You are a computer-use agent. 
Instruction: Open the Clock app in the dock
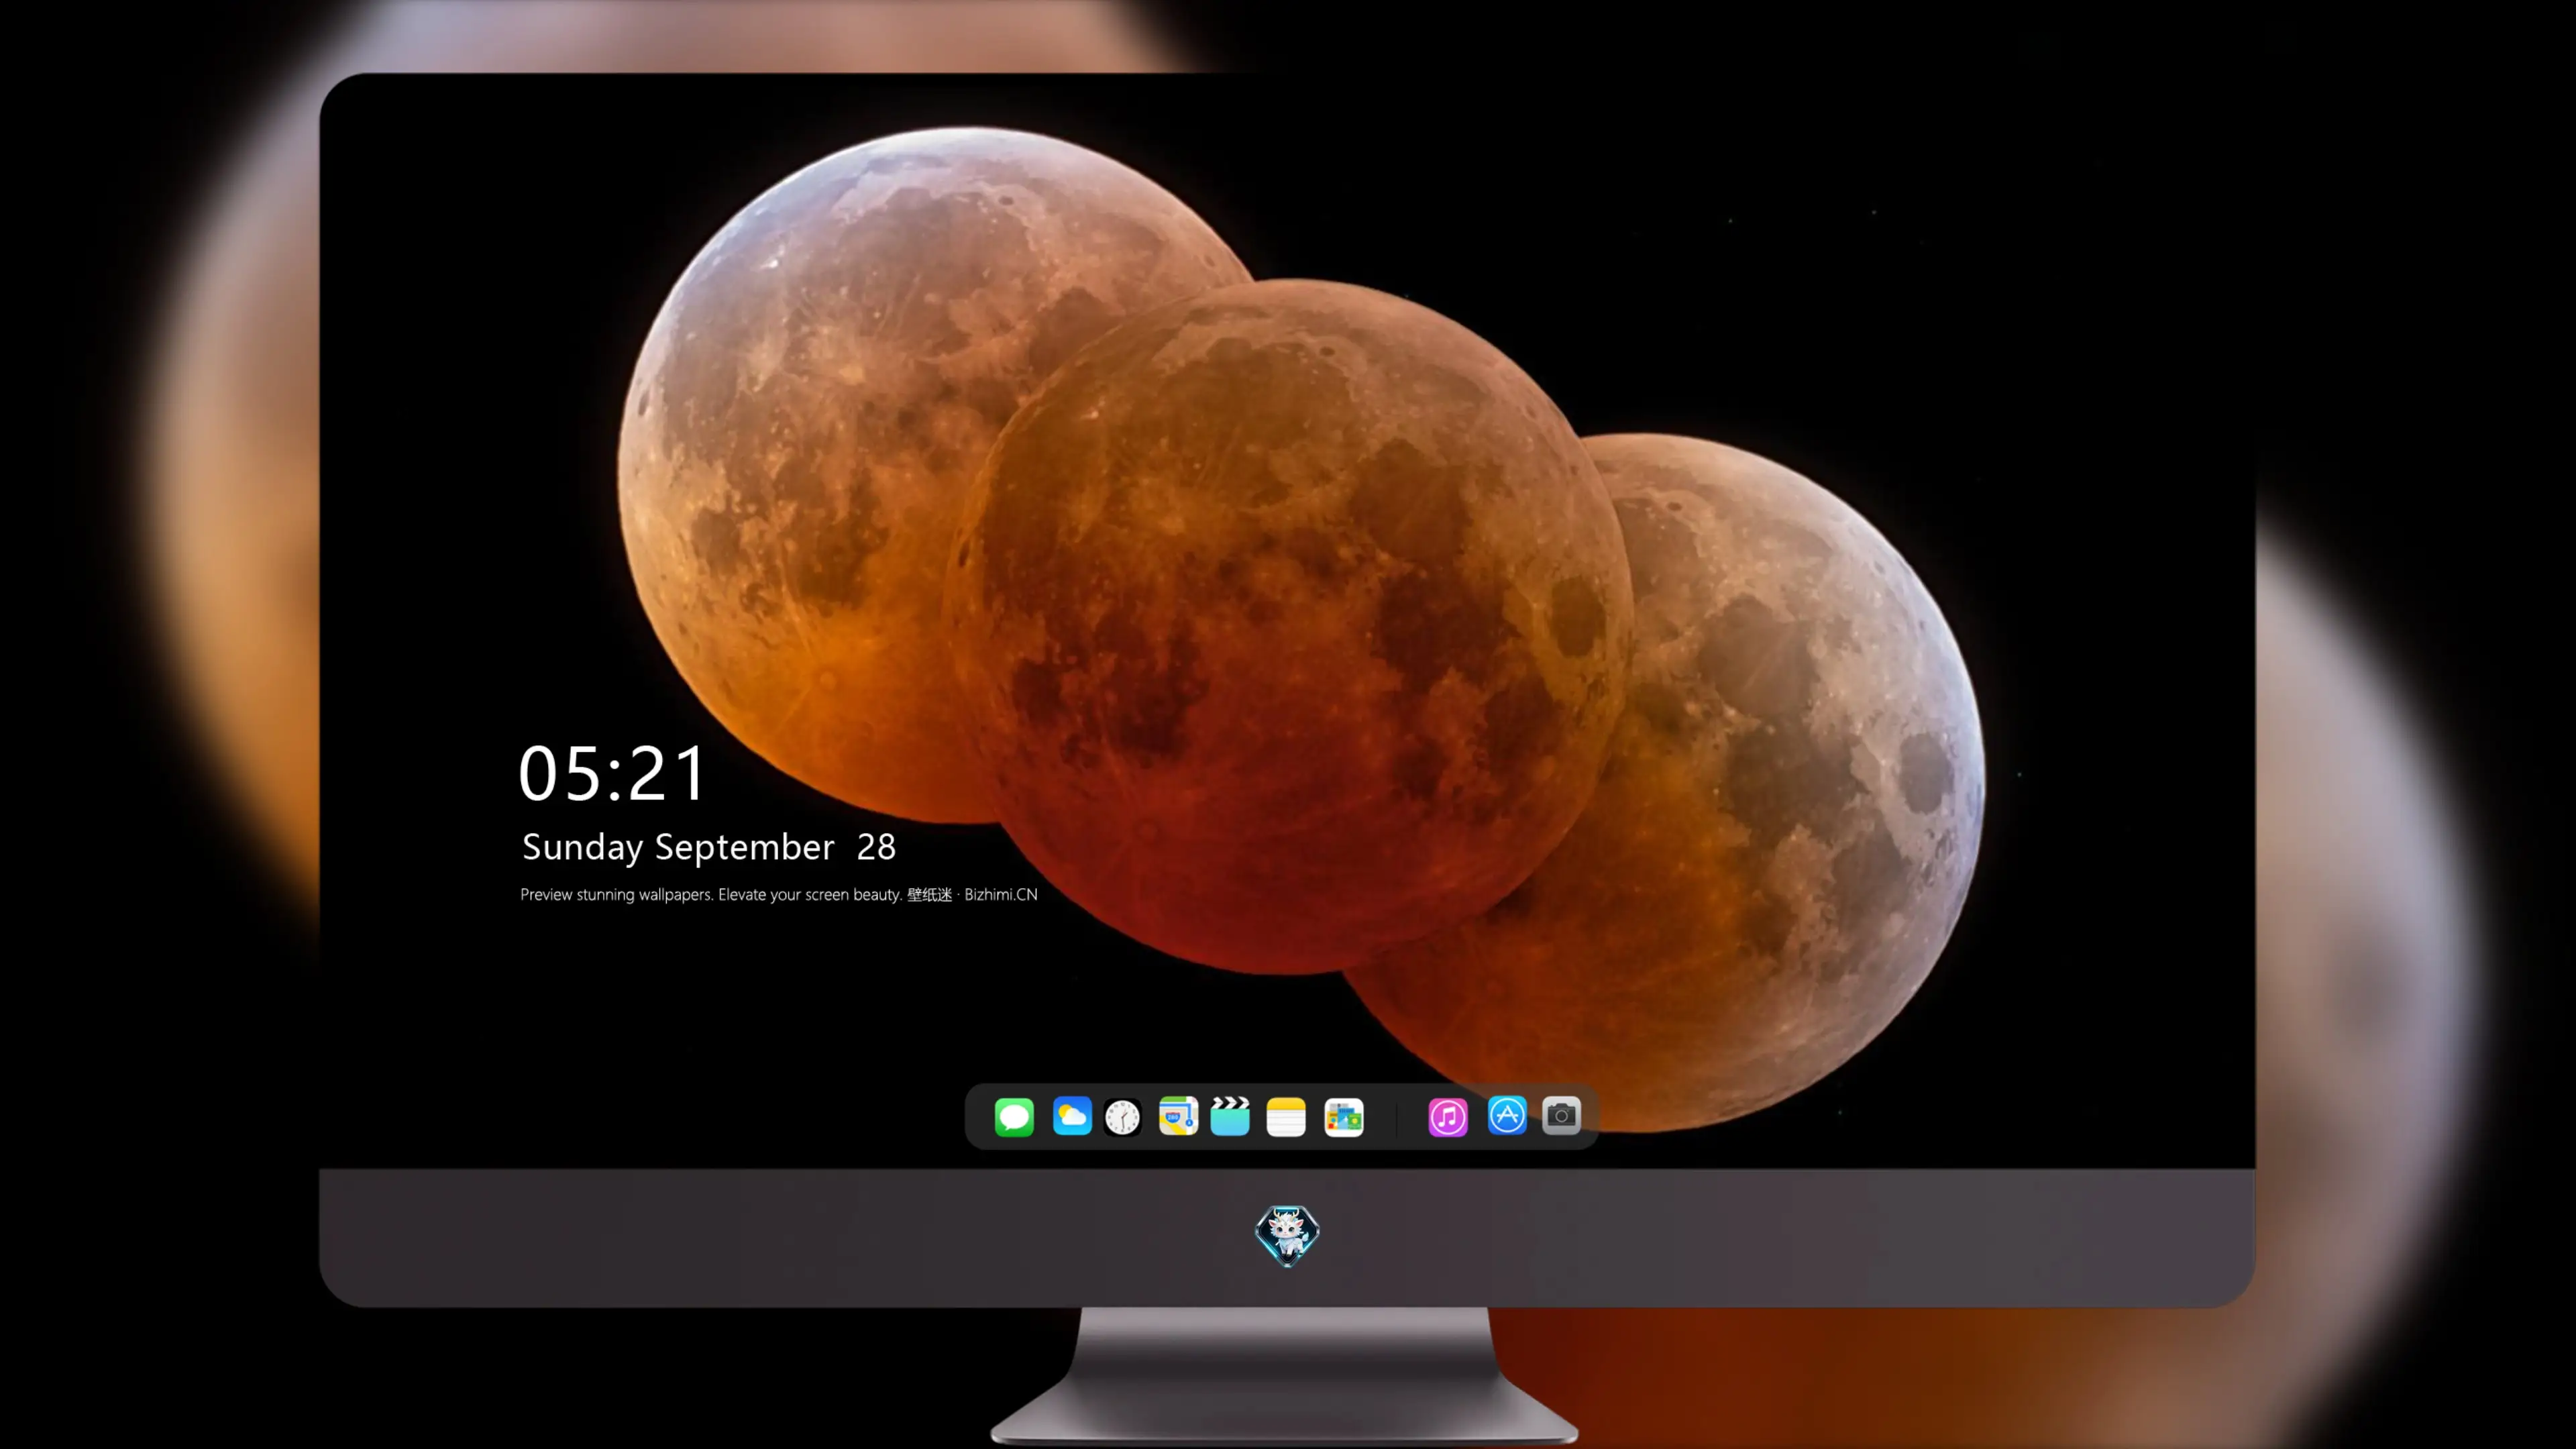point(1123,1117)
